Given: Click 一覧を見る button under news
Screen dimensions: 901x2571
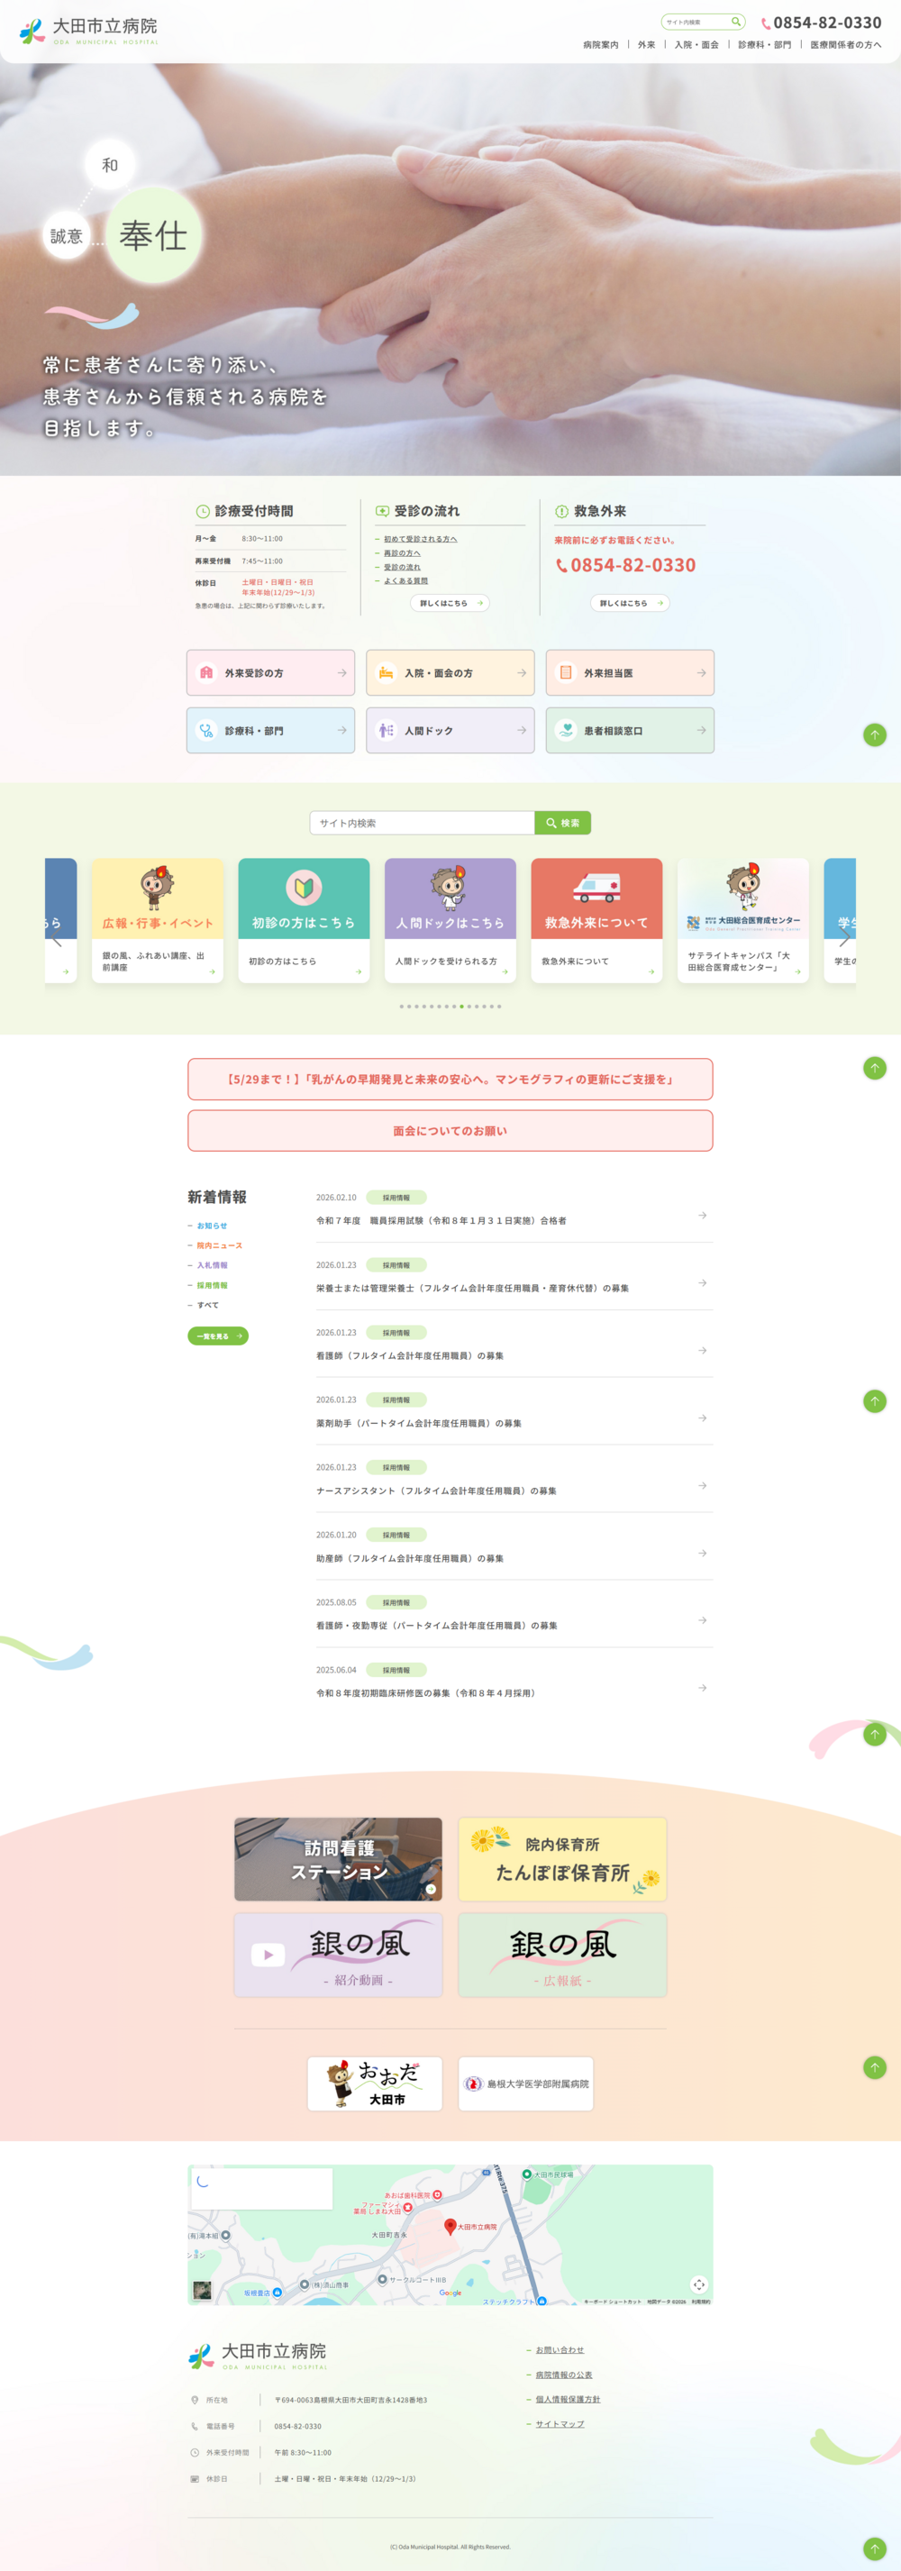Looking at the screenshot, I should [217, 1336].
